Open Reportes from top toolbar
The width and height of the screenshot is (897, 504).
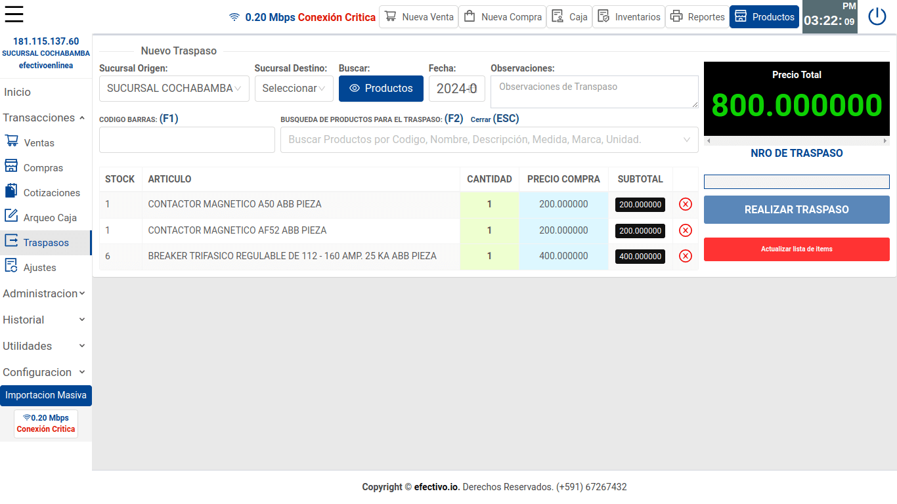[697, 16]
